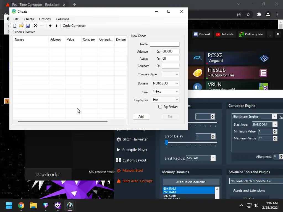Move the cheat down with the down arrow
The width and height of the screenshot is (283, 212).
point(56,26)
